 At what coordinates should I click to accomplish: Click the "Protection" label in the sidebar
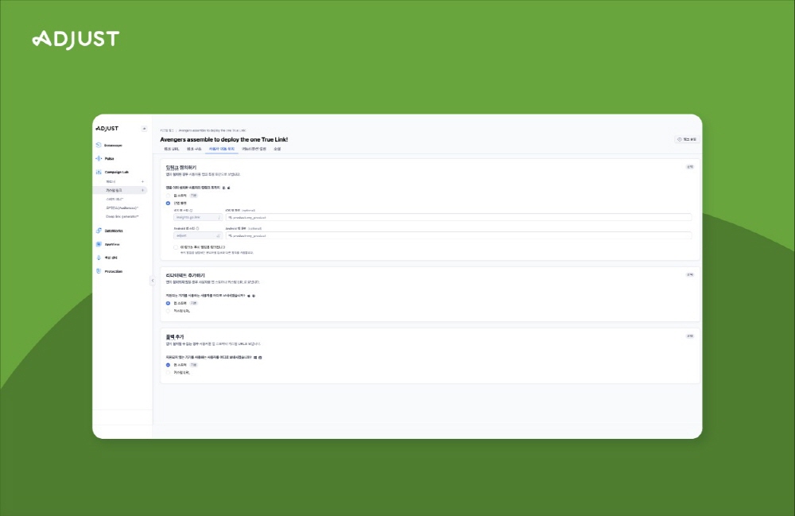[x=114, y=271]
